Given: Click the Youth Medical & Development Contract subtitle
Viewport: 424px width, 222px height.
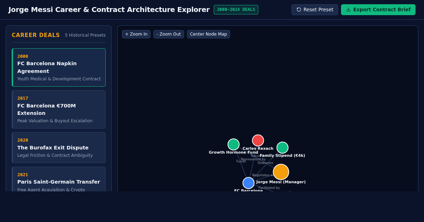Looking at the screenshot, I should [x=59, y=79].
